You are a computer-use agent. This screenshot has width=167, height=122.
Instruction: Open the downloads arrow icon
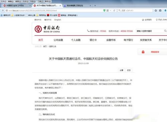click(165, 10)
